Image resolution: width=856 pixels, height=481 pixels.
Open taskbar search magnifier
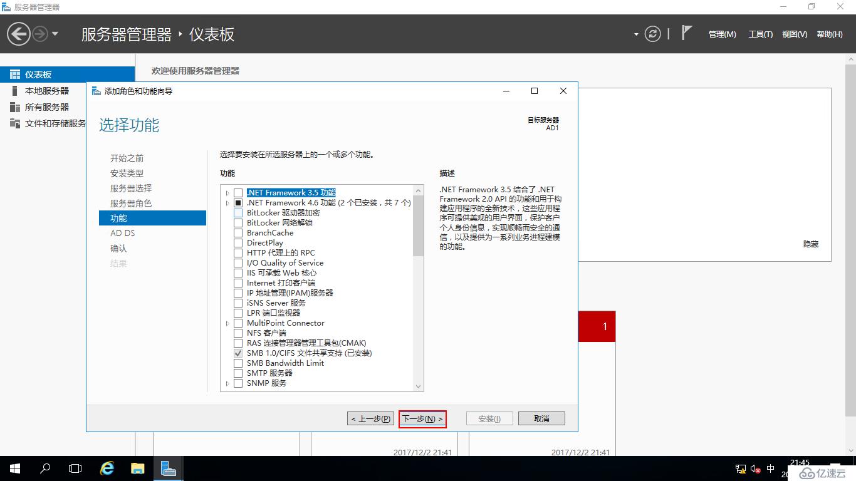45,468
